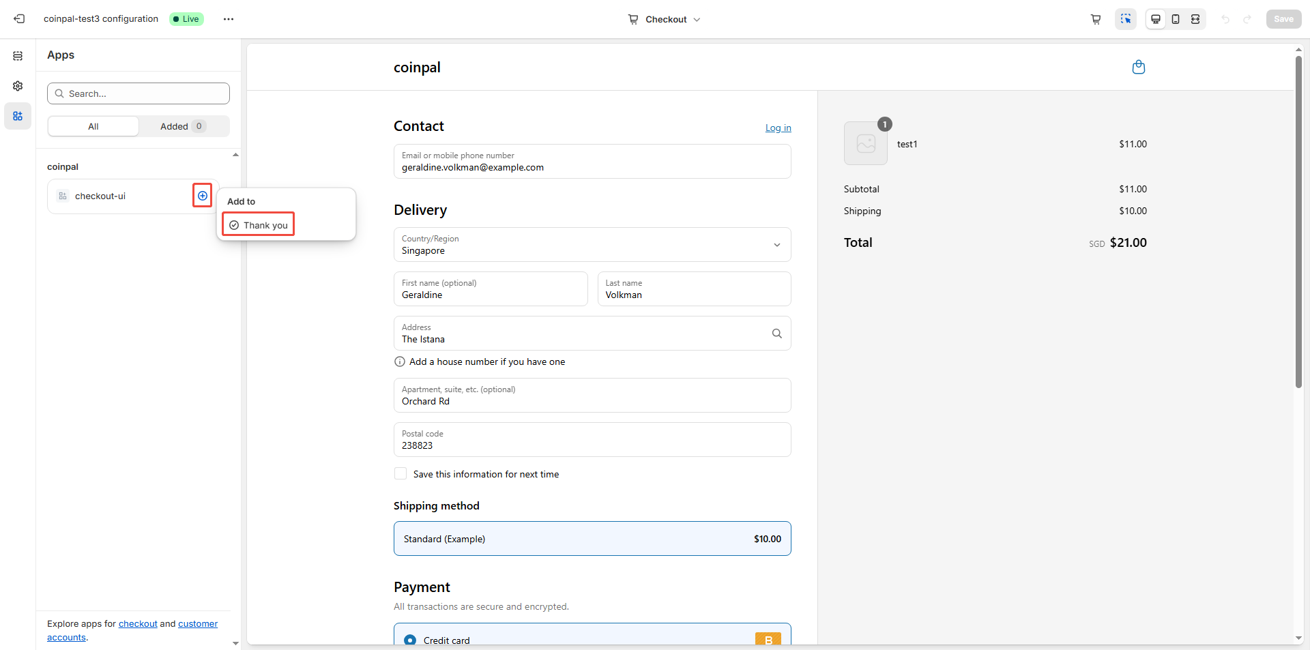Select Standard (Example) shipping method

592,539
